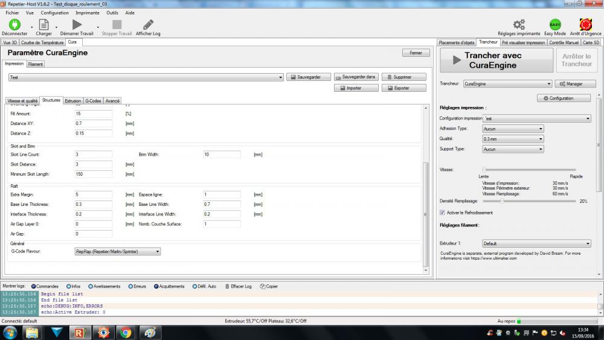
Task: Click the Importer button
Action: (356, 88)
